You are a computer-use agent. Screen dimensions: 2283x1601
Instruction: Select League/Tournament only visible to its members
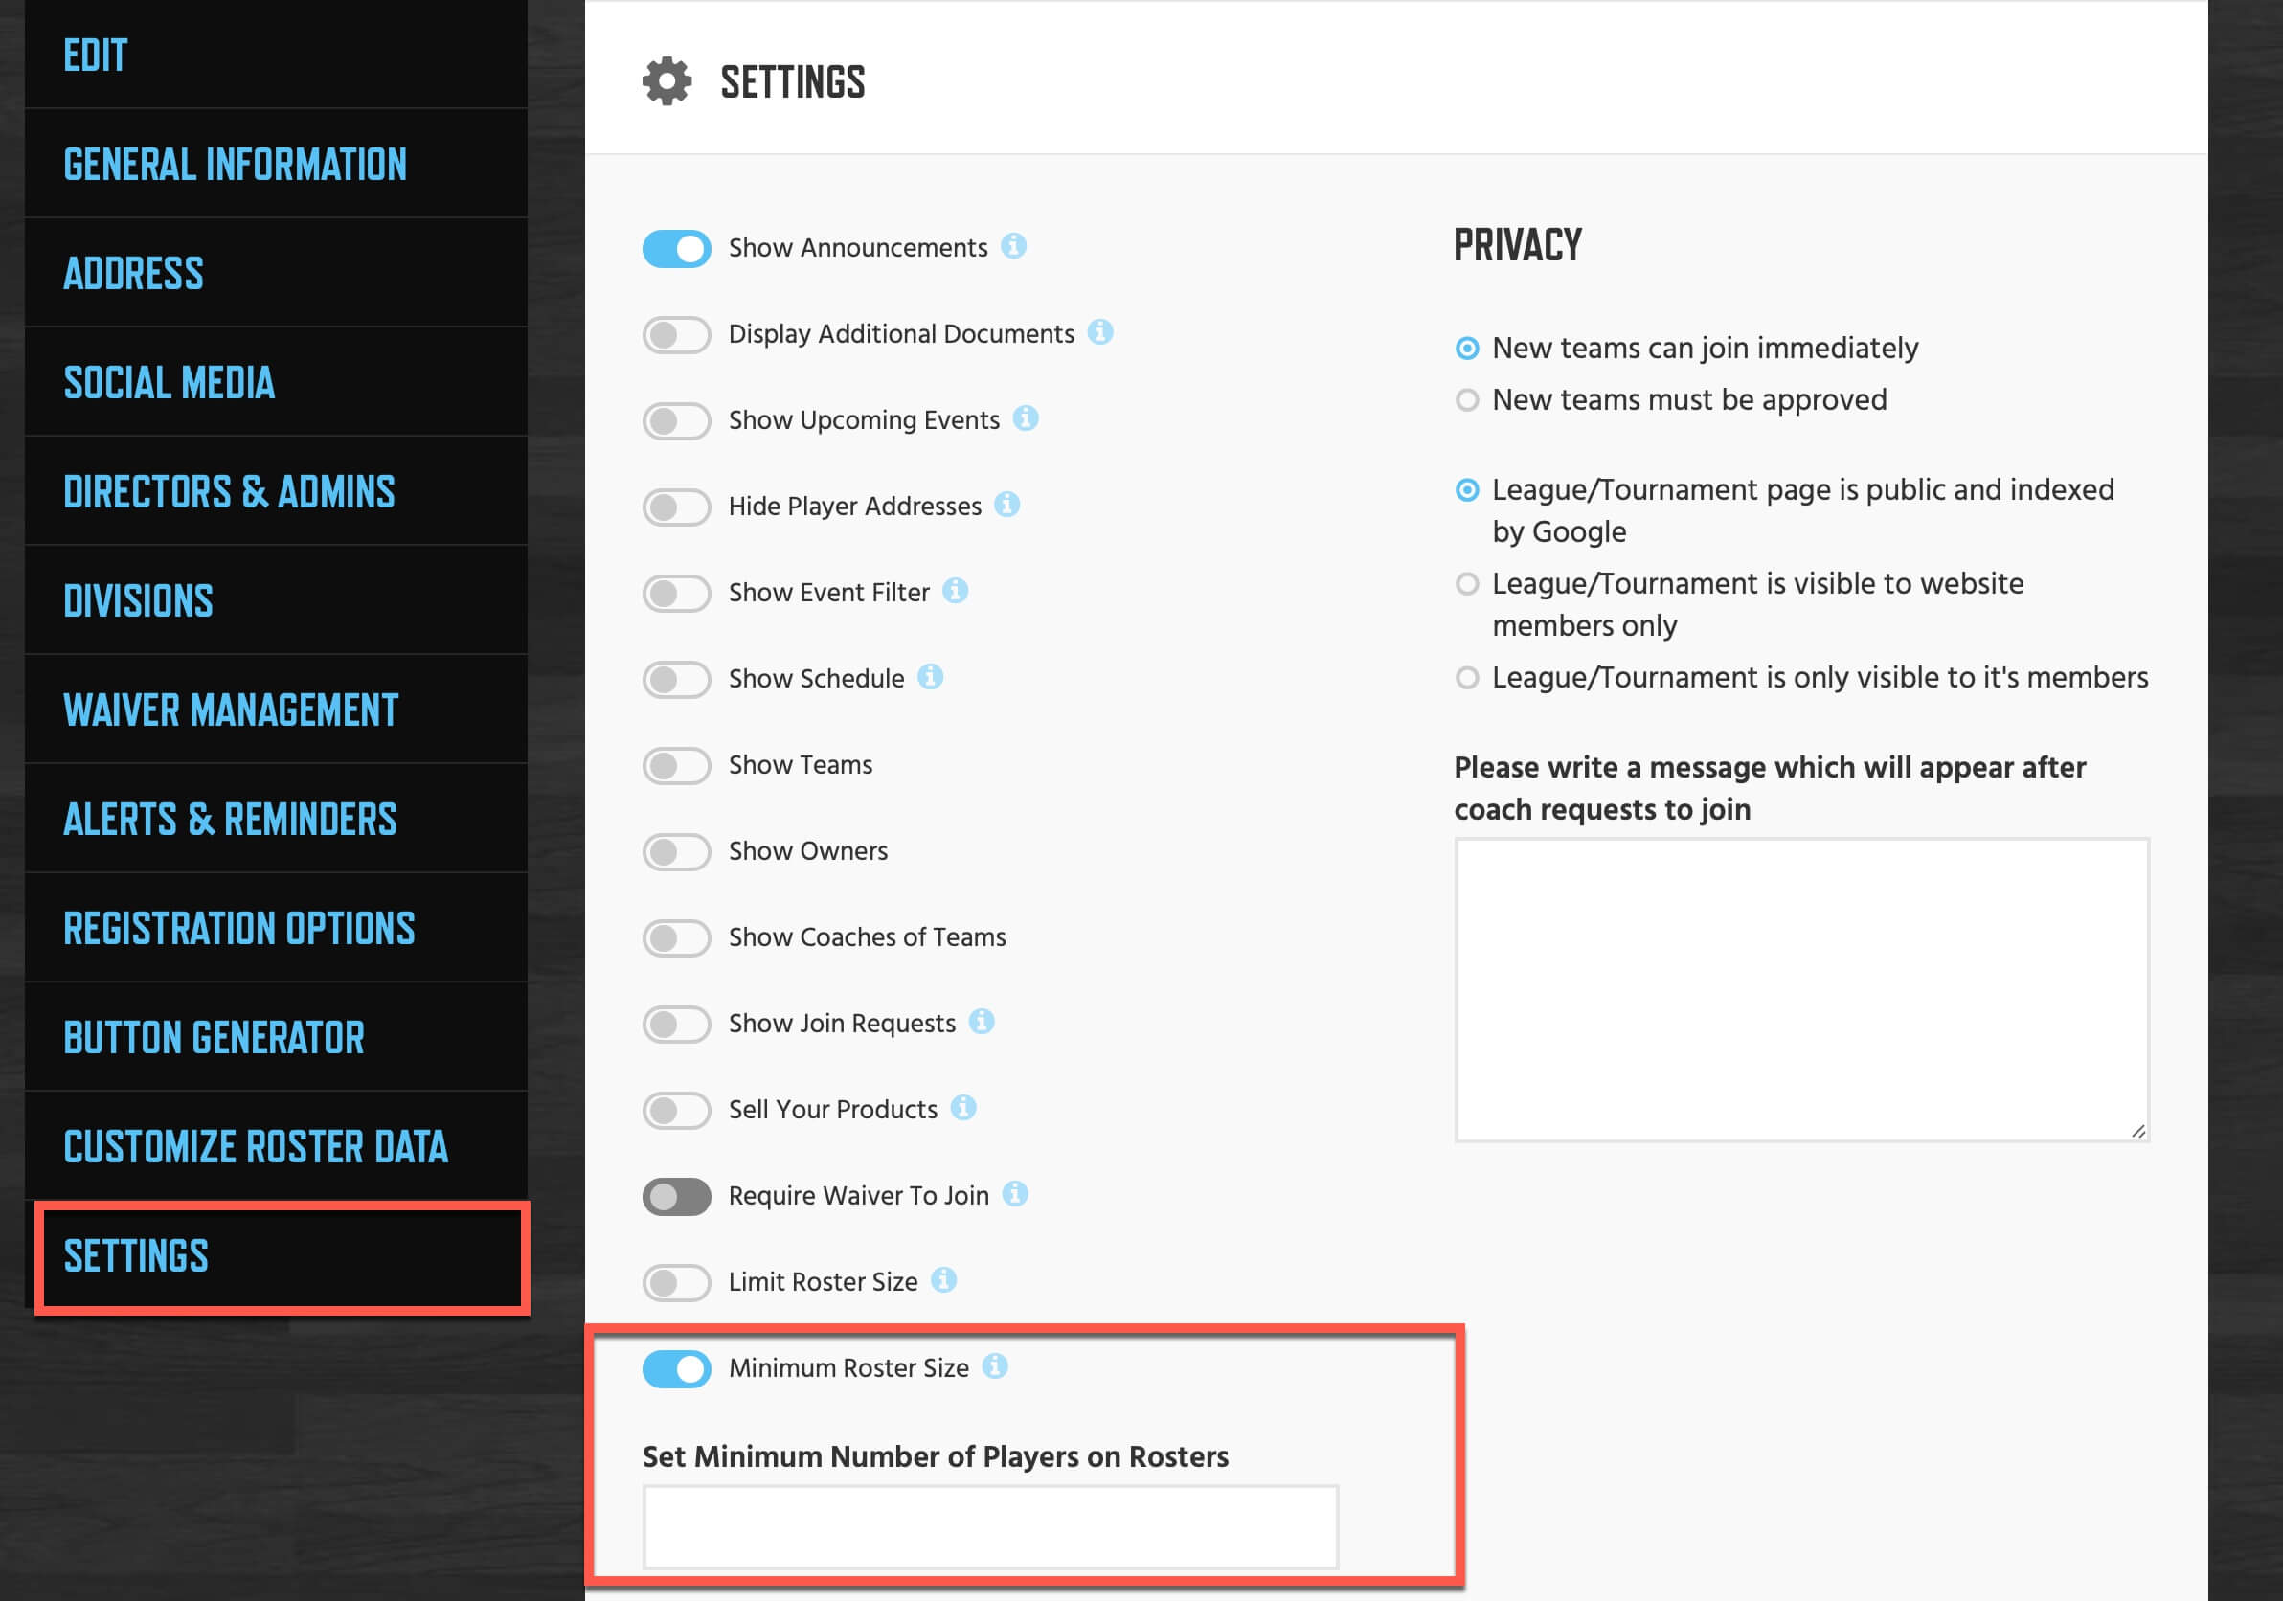[x=1467, y=678]
